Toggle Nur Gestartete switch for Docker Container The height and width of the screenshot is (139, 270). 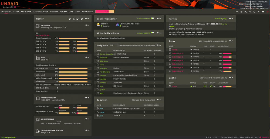click(x=152, y=18)
